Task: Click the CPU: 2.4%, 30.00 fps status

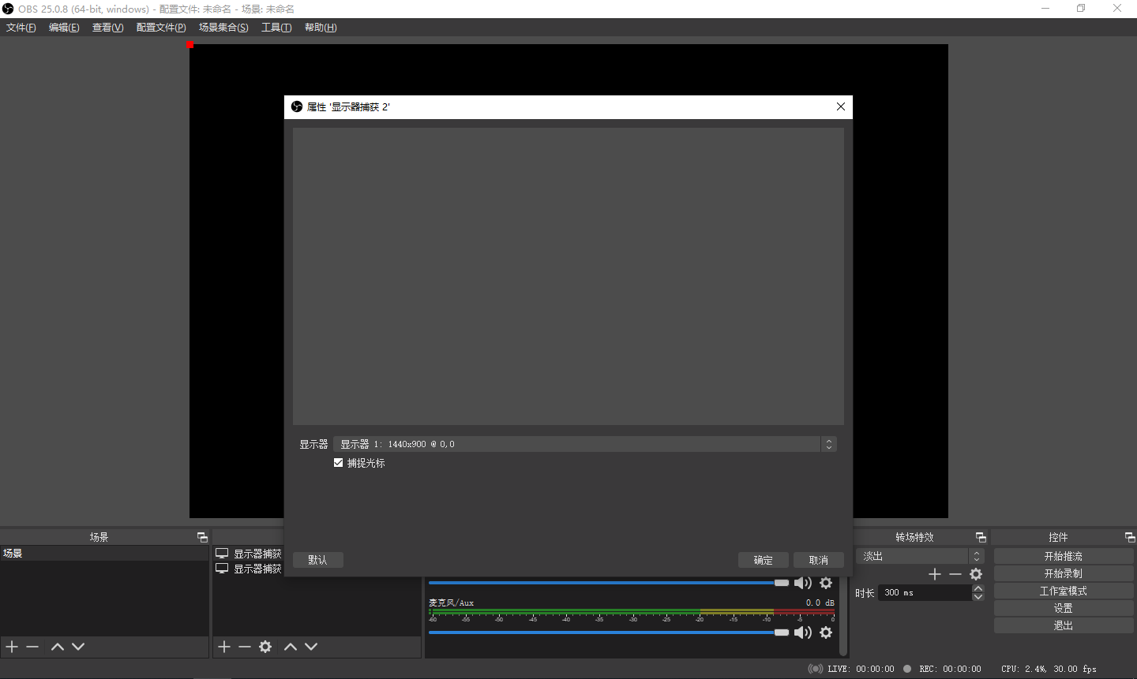Action: tap(1049, 669)
